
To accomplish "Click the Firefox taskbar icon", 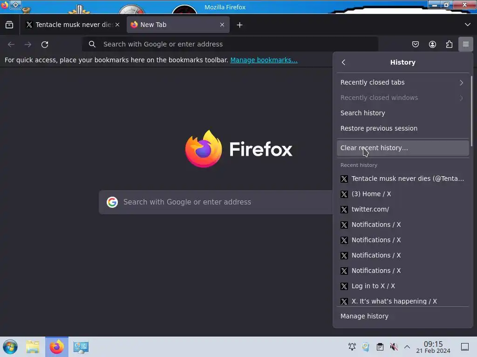I will pos(57,347).
